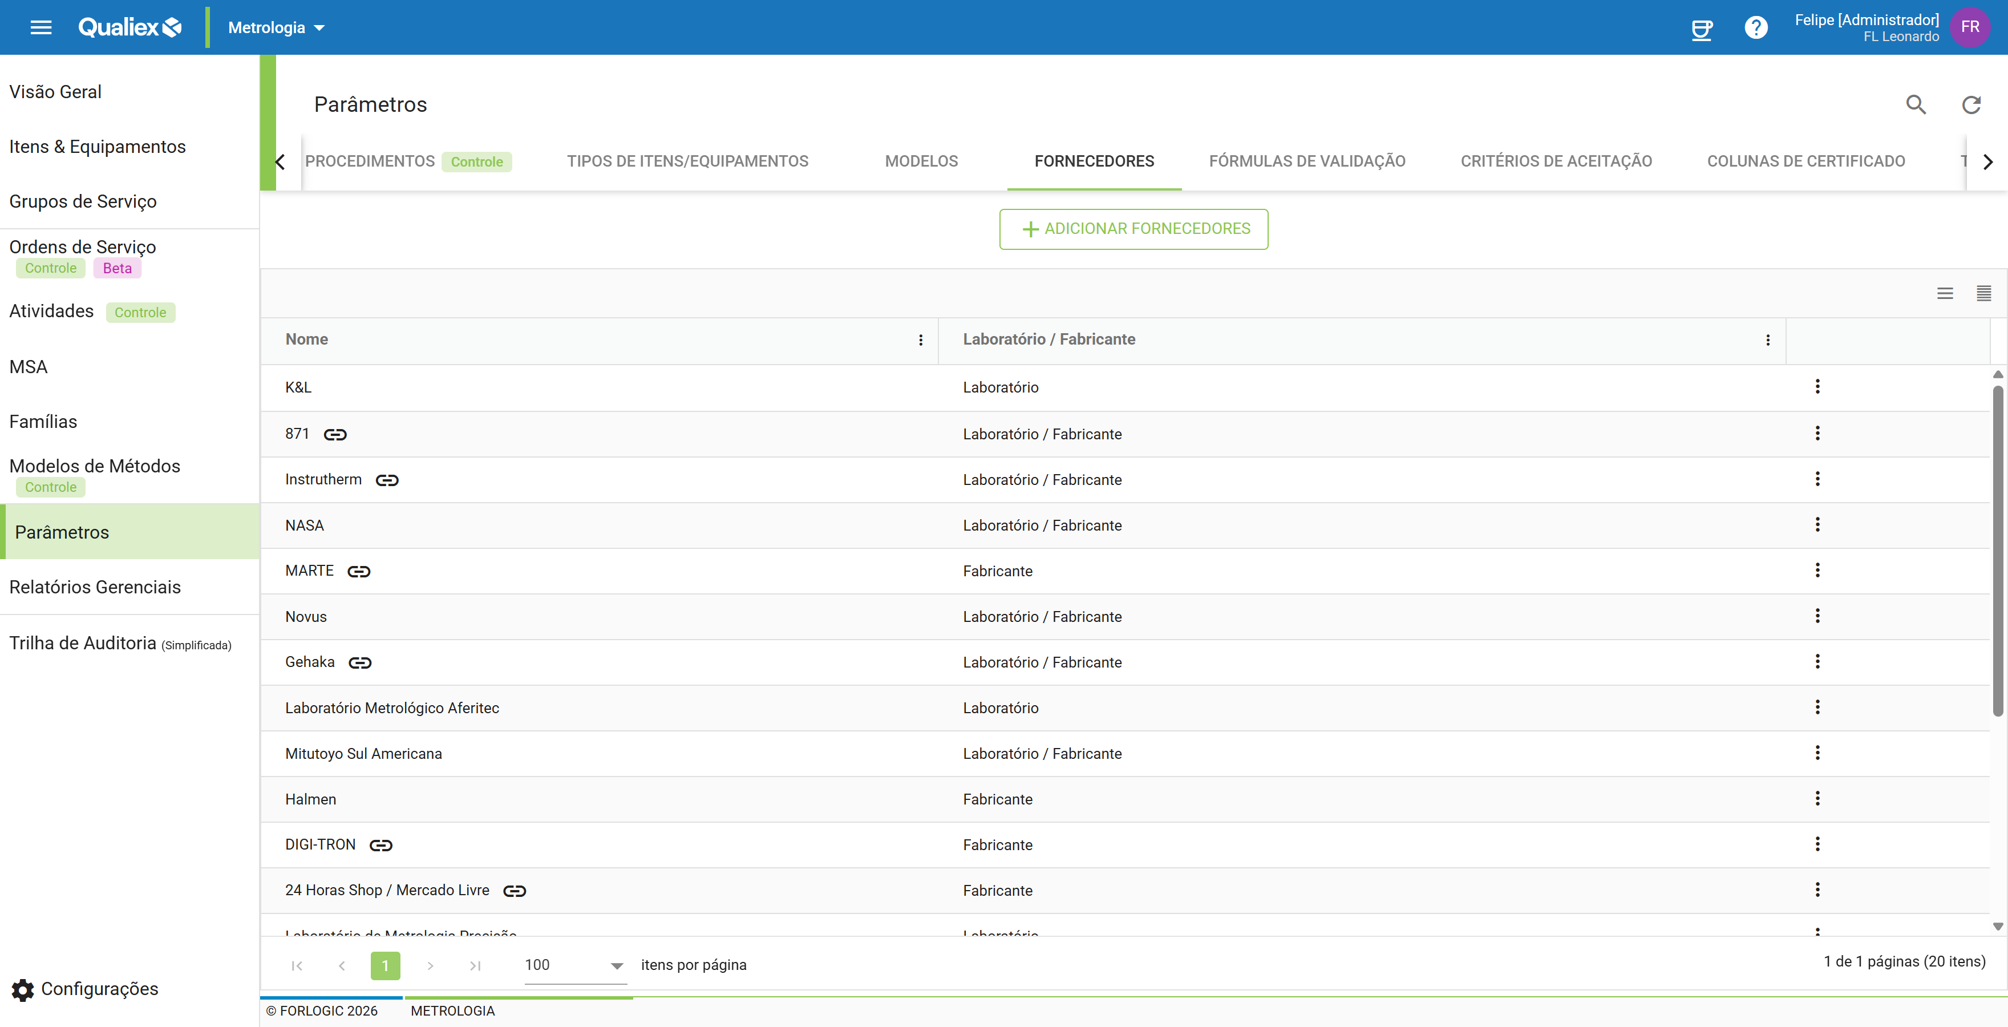Switch to Tipos de Itens/Equipamentos tab
The image size is (2008, 1027).
point(687,161)
